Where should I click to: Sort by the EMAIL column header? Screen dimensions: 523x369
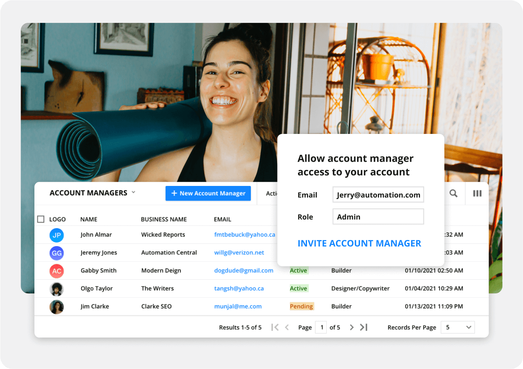pyautogui.click(x=223, y=220)
